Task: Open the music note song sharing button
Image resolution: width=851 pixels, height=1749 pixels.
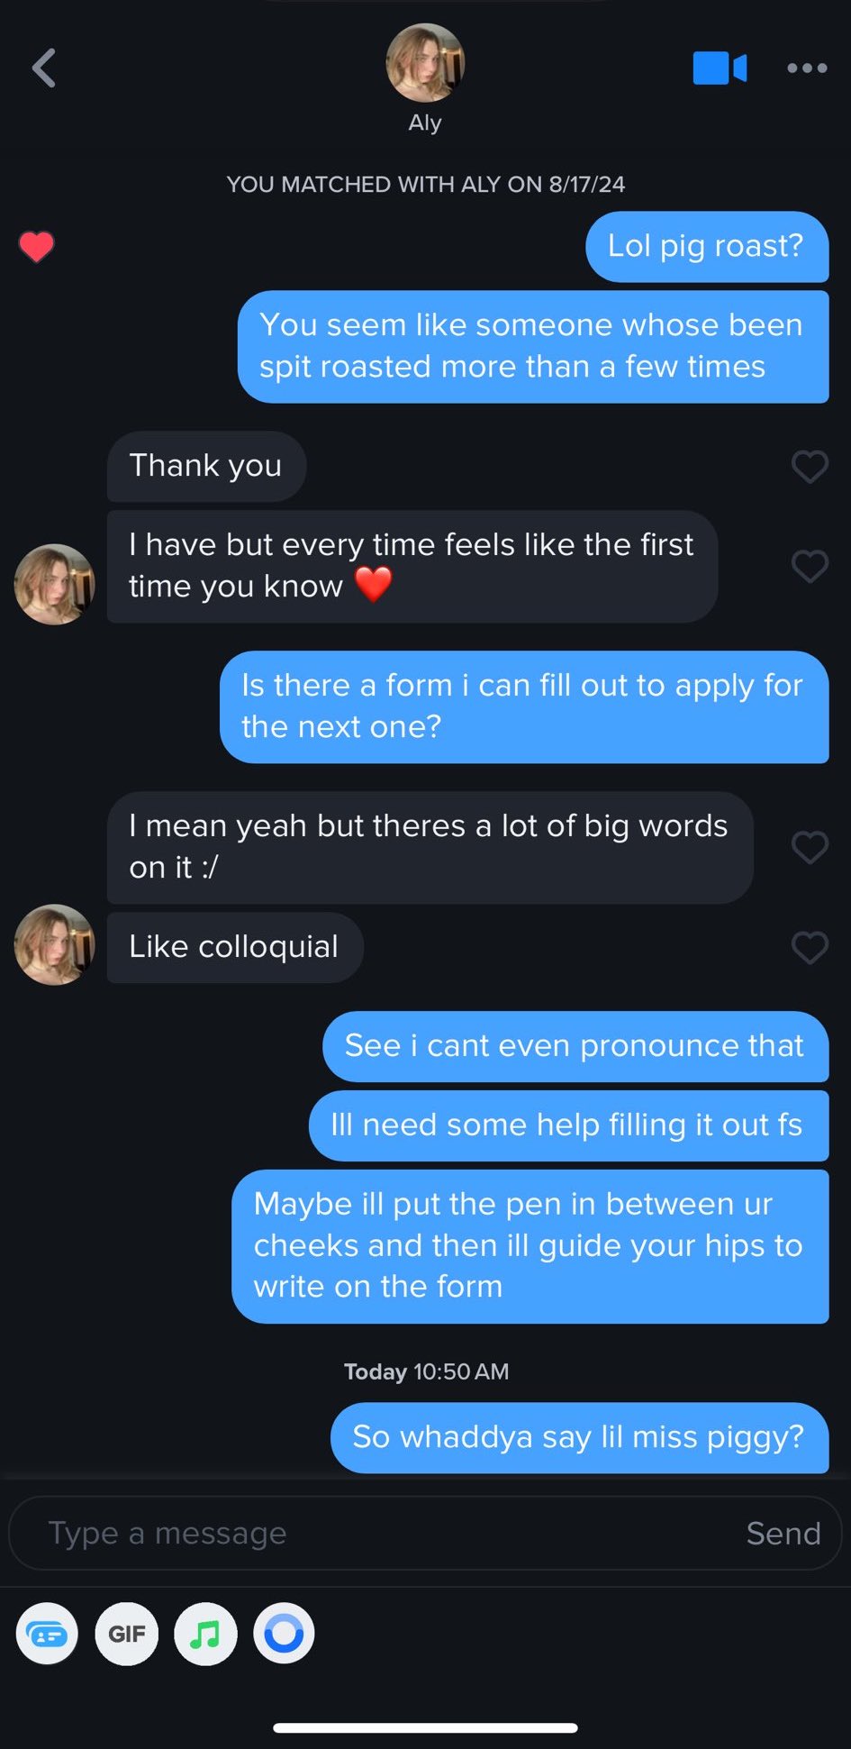Action: [205, 1634]
